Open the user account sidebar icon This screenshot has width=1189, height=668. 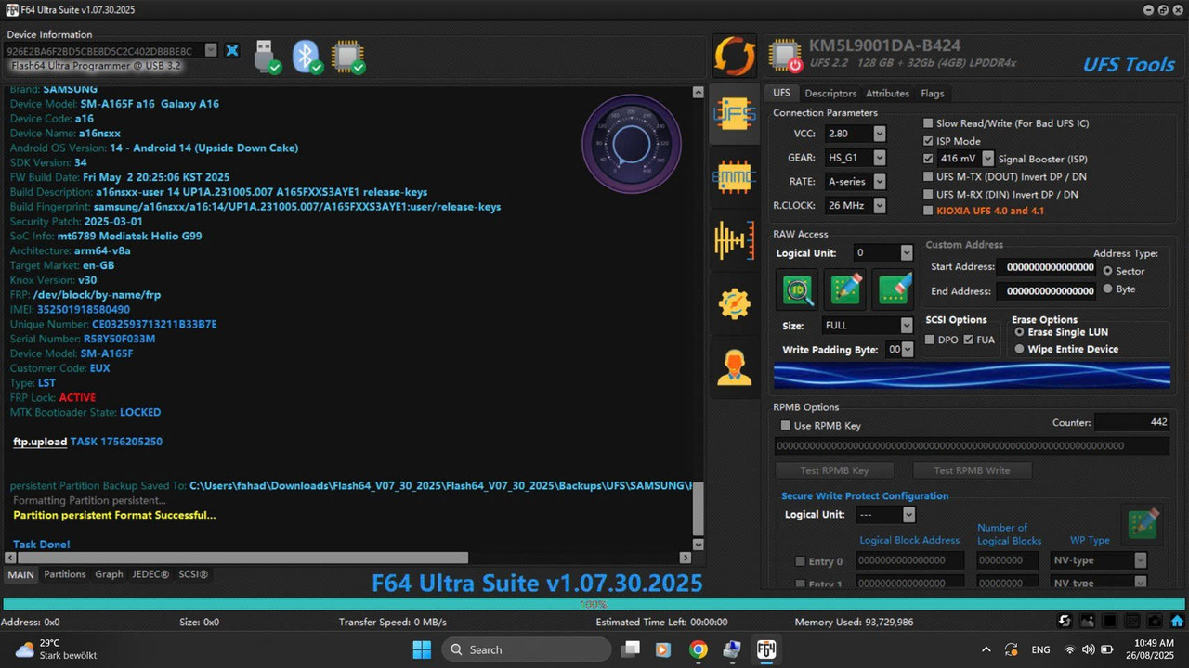point(734,367)
